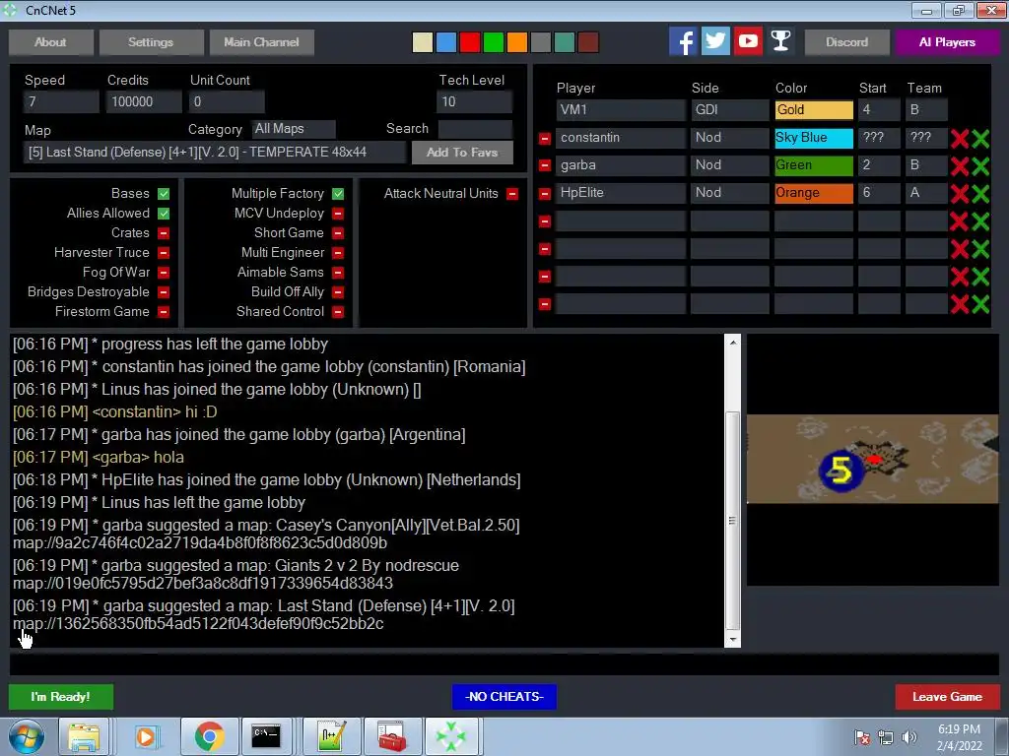Click -NO CHEATS- button
Viewport: 1009px width, 756px height.
504,697
